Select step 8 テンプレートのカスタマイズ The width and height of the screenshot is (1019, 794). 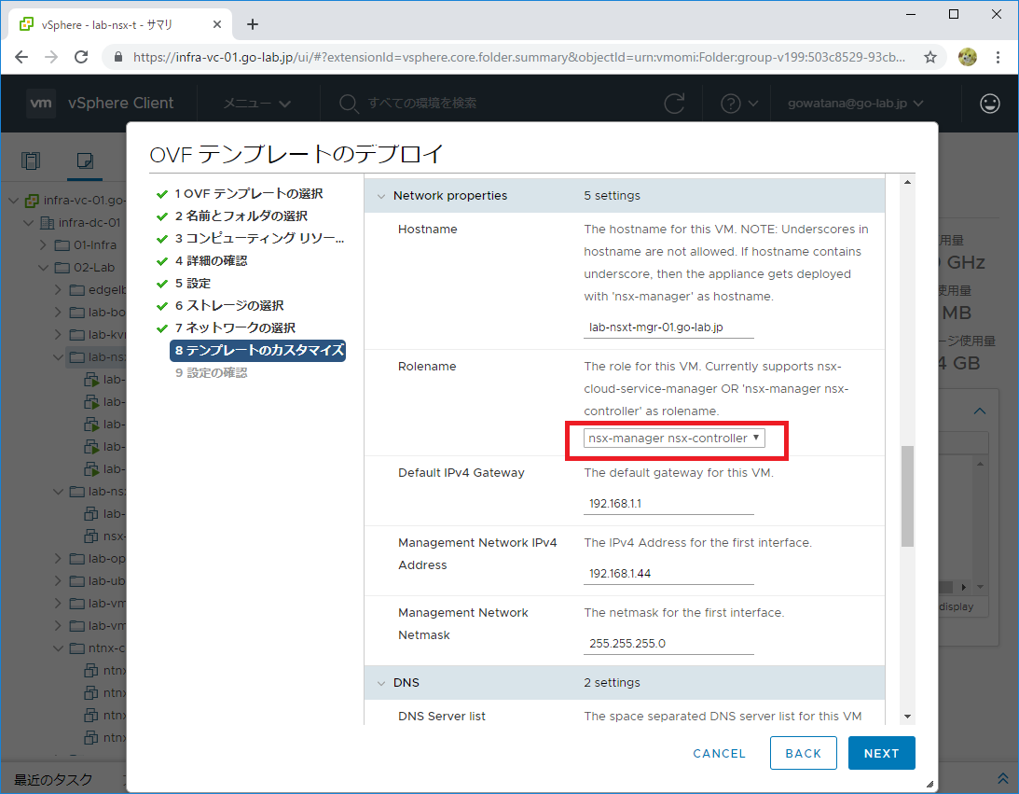pos(258,351)
